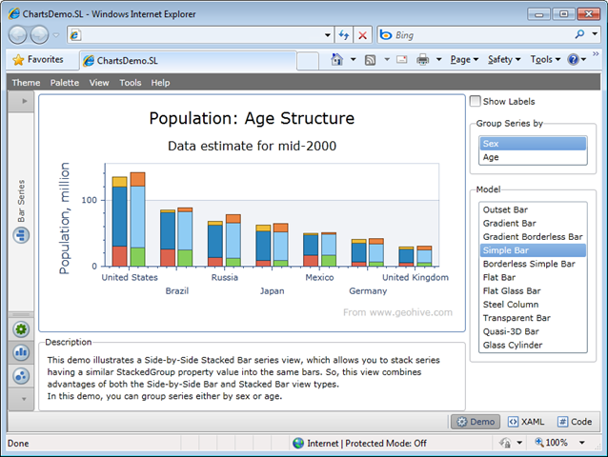The image size is (608, 457).
Task: Click the zoom magnifier 100% icon
Action: tap(539, 442)
